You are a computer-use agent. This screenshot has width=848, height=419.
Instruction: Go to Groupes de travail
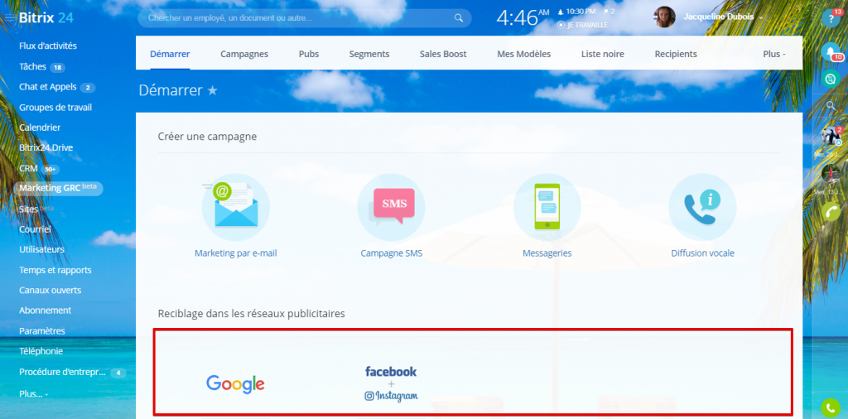tap(55, 107)
